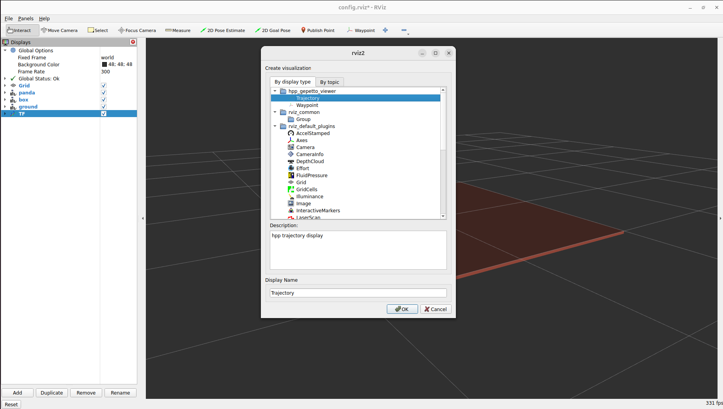This screenshot has height=409, width=723.
Task: Uncheck the box display checkbox
Action: 104,100
